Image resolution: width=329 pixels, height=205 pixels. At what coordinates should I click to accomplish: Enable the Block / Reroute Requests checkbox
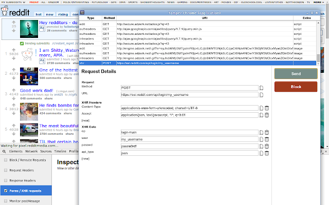click(6, 160)
